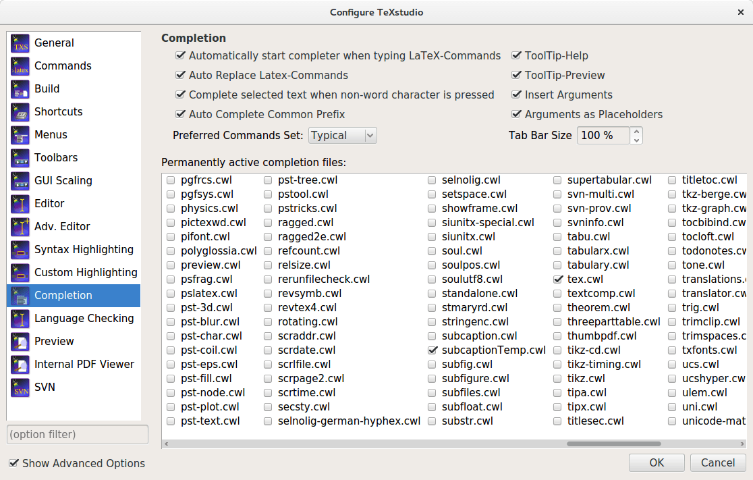Toggle Show Advanced Options checkbox
The image size is (753, 480).
[14, 463]
